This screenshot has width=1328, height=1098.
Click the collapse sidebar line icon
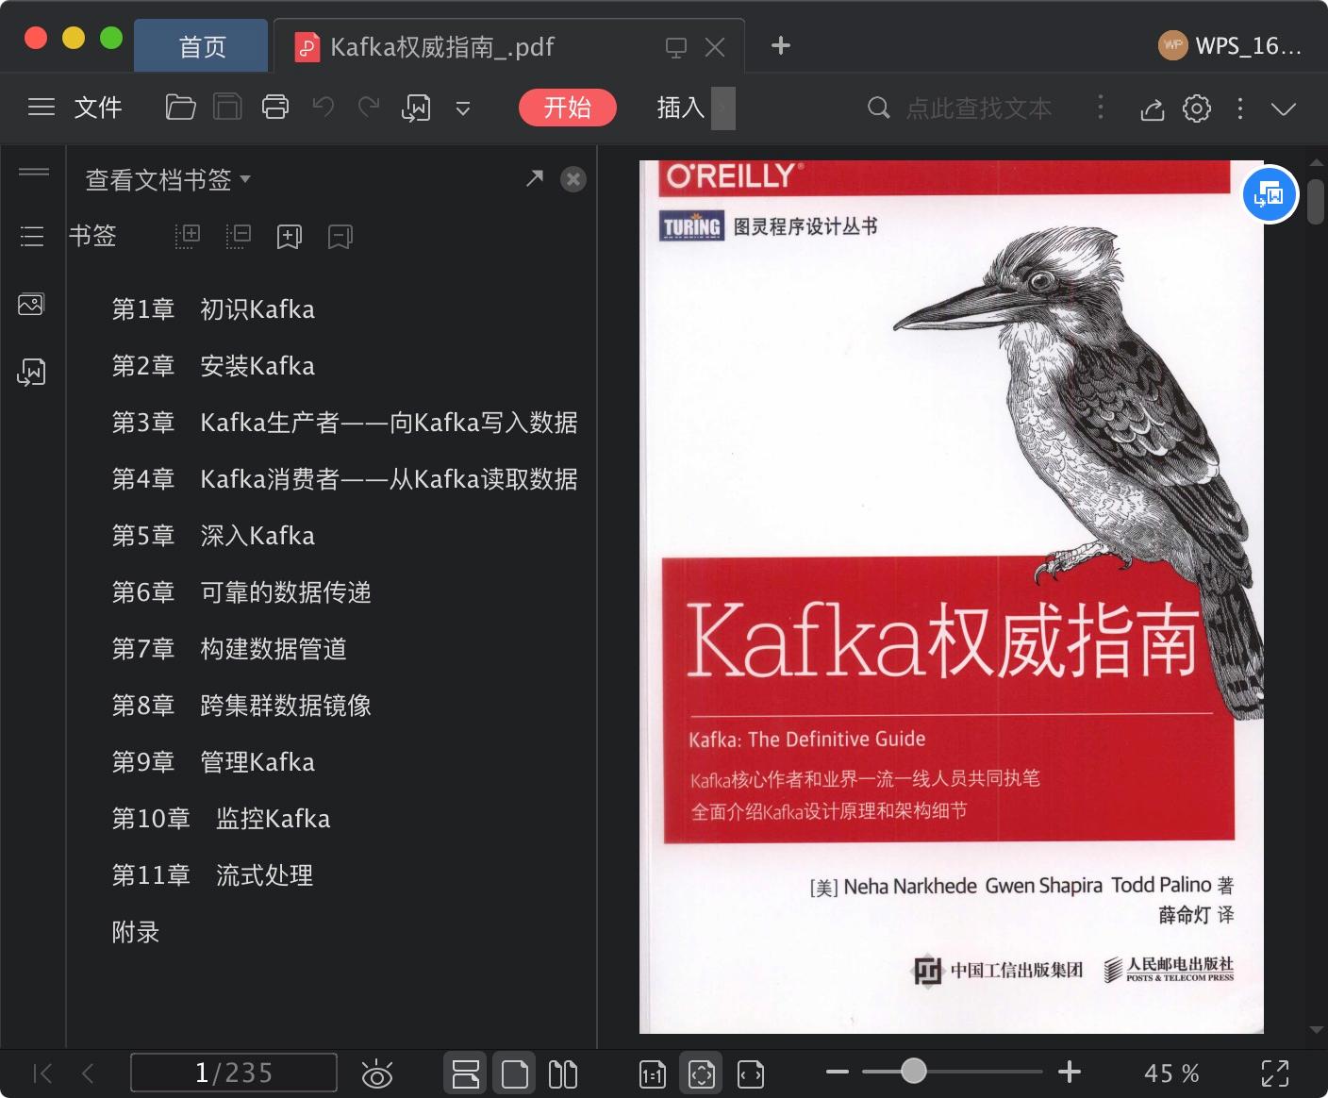click(x=34, y=171)
